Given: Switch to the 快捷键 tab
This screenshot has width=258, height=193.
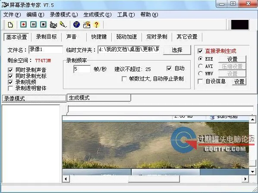Looking at the screenshot, I should tap(99, 37).
